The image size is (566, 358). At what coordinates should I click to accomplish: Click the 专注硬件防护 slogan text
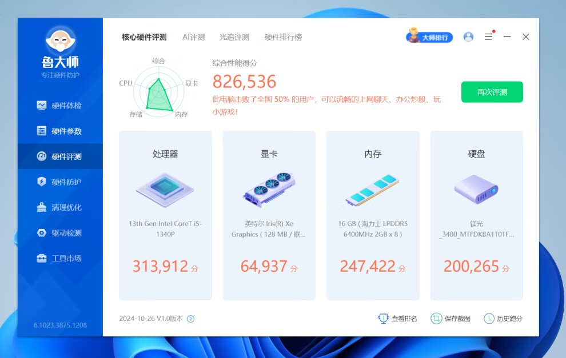pyautogui.click(x=60, y=75)
